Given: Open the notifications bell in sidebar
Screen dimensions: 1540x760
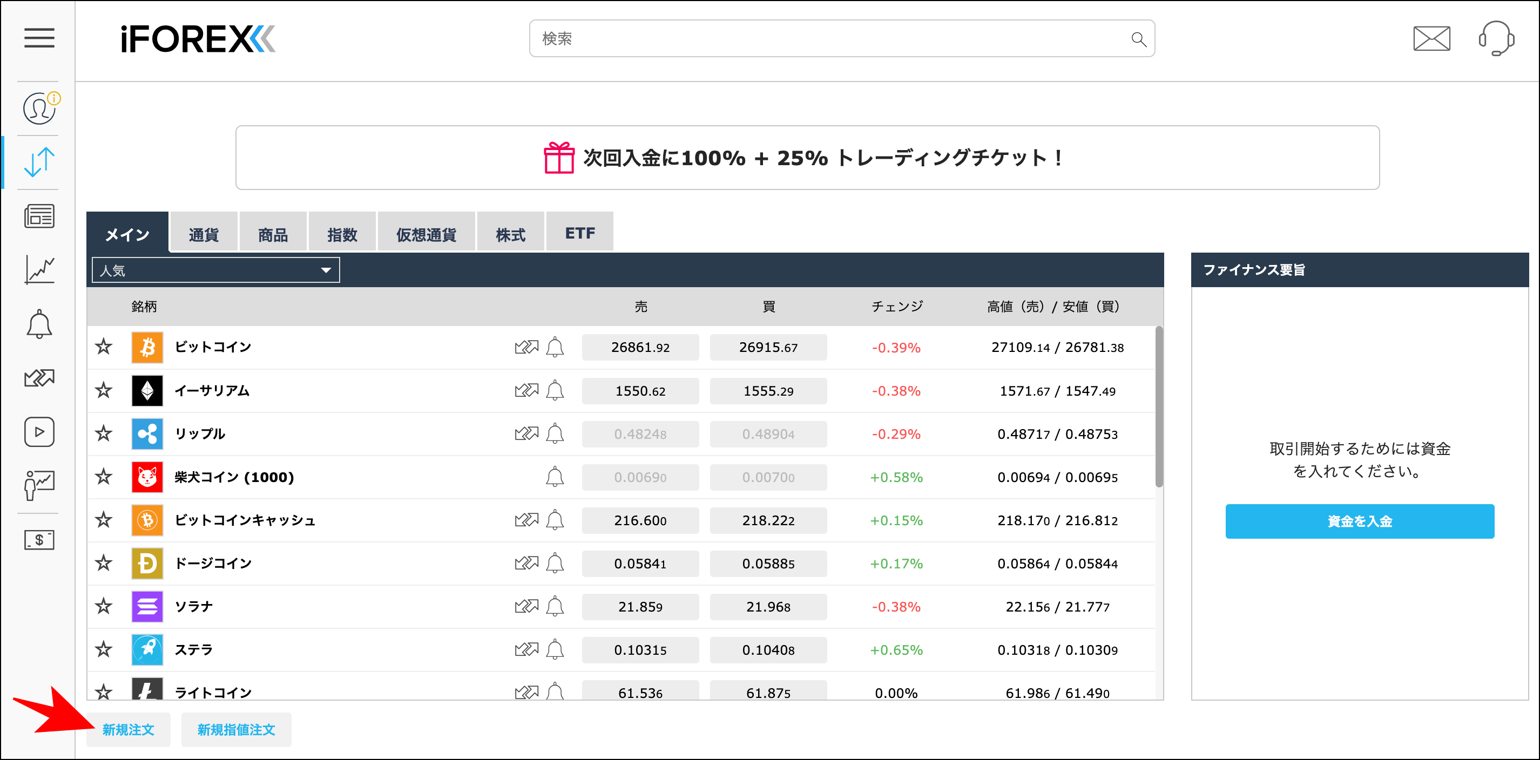Looking at the screenshot, I should click(x=38, y=323).
